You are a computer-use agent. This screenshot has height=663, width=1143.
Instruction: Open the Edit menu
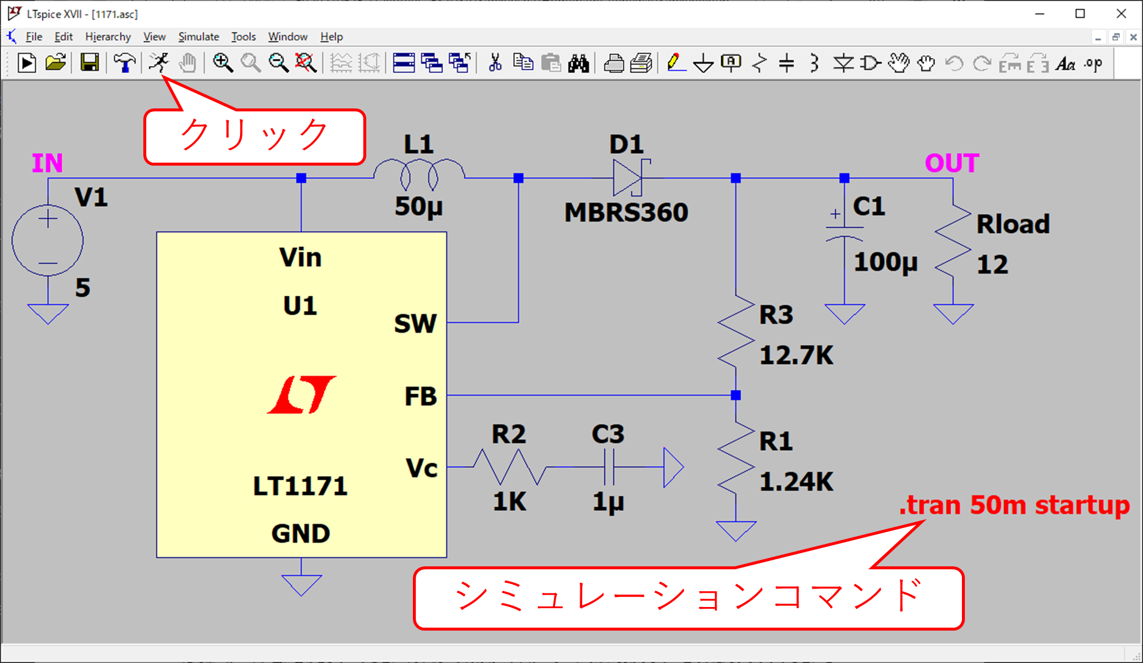click(63, 37)
